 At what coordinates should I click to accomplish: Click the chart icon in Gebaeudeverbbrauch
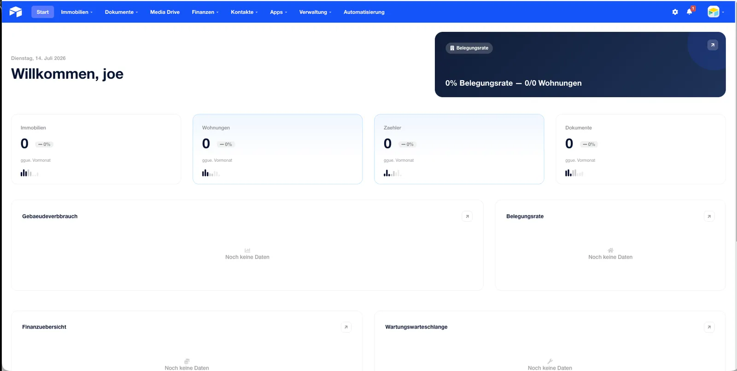(247, 250)
